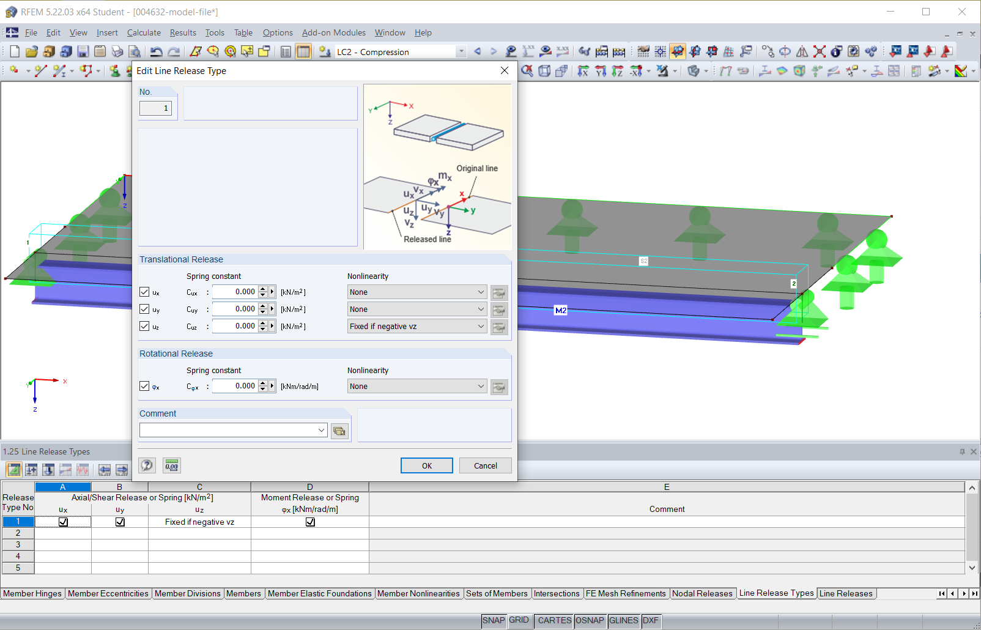Open the Cuy spring constant arrow menu

click(x=272, y=309)
